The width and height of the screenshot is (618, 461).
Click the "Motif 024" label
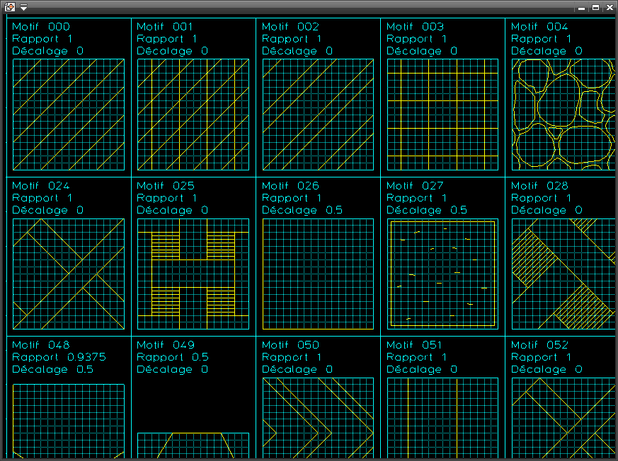[x=41, y=186]
